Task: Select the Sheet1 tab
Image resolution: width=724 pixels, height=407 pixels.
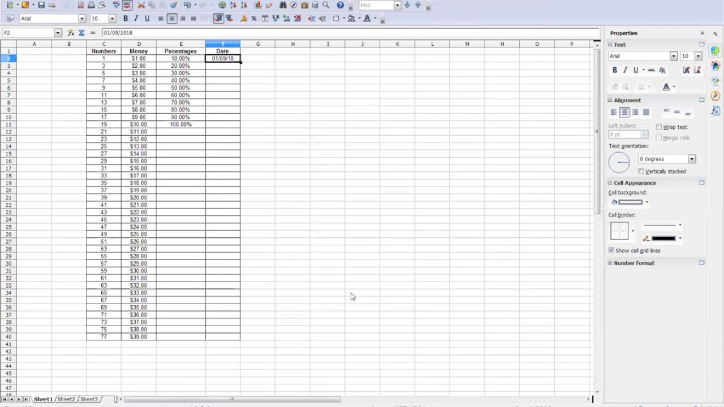Action: pyautogui.click(x=43, y=399)
